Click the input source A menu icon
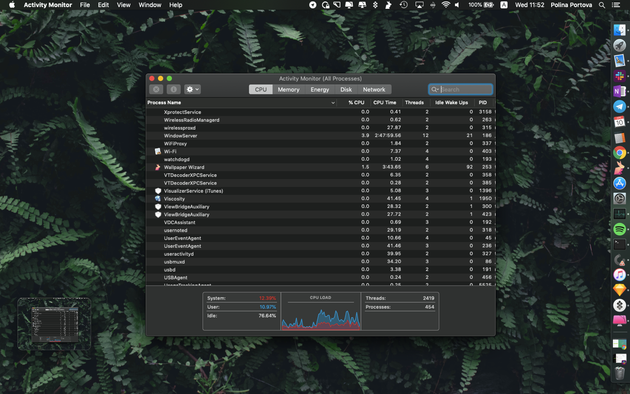This screenshot has width=630, height=394. click(x=504, y=5)
